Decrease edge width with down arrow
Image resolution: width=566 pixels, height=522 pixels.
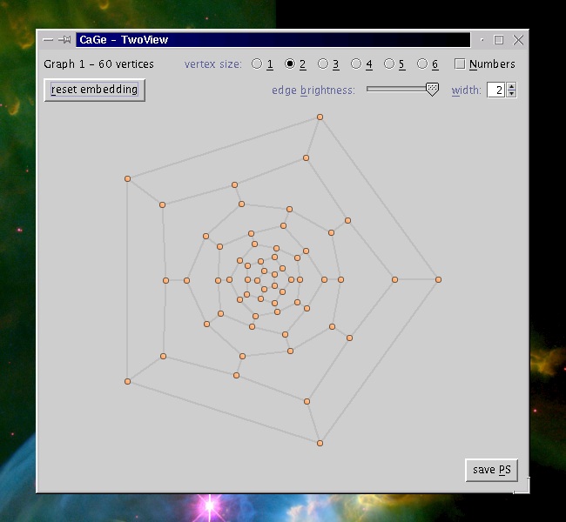pyautogui.click(x=511, y=93)
